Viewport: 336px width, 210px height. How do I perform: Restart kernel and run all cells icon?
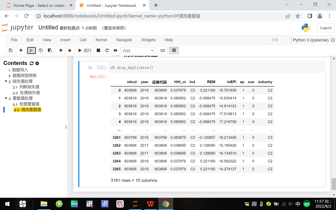tap(115, 50)
